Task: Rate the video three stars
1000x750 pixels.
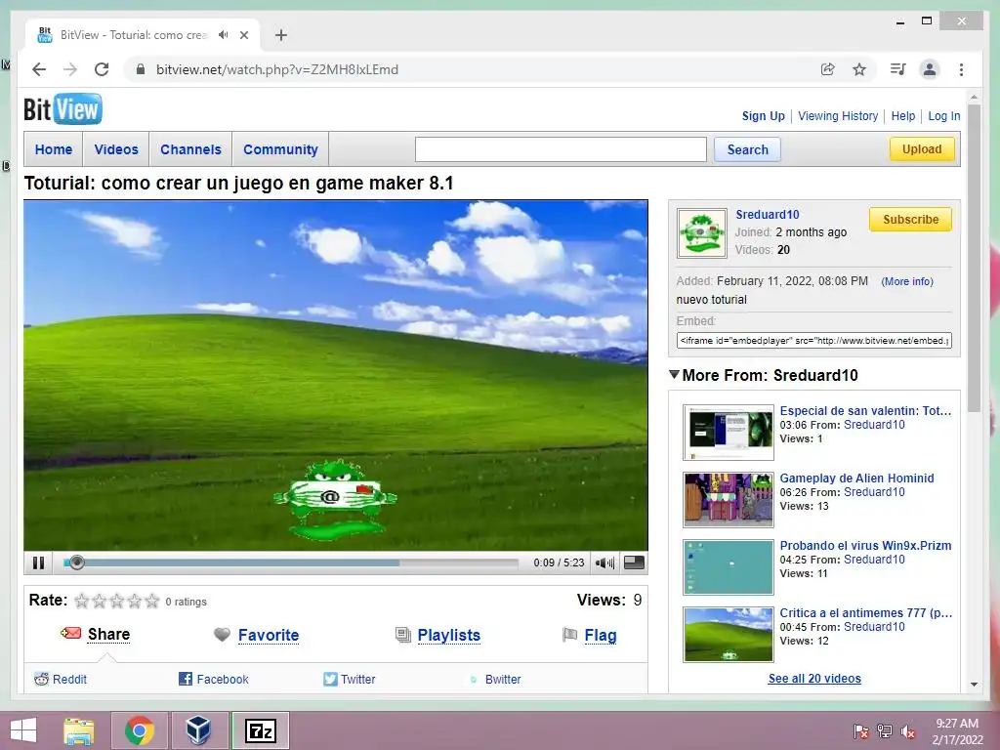Action: coord(117,601)
